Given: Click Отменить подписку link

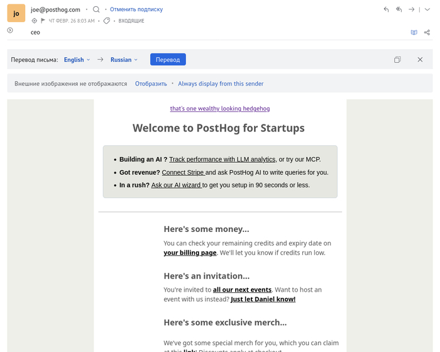Looking at the screenshot, I should [136, 9].
